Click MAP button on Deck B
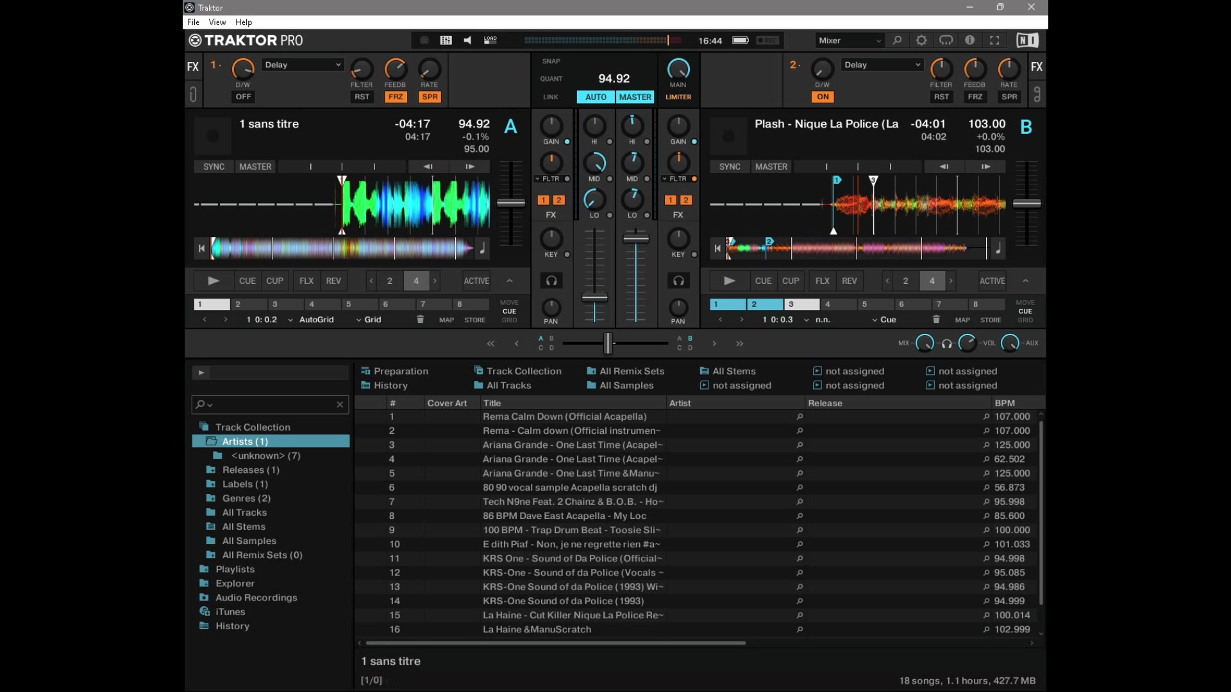 tap(962, 320)
